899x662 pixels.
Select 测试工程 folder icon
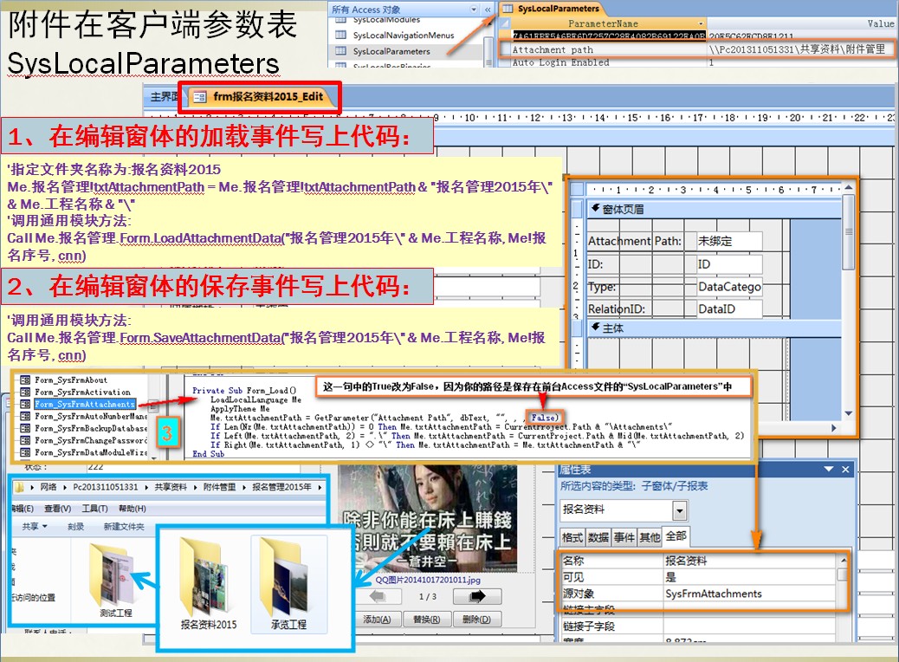pyautogui.click(x=113, y=574)
